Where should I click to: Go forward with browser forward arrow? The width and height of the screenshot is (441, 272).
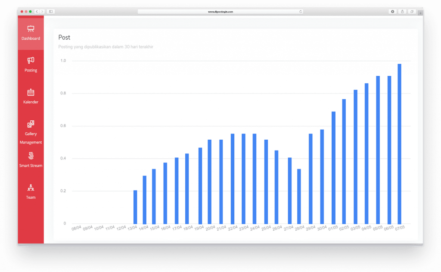coord(42,12)
